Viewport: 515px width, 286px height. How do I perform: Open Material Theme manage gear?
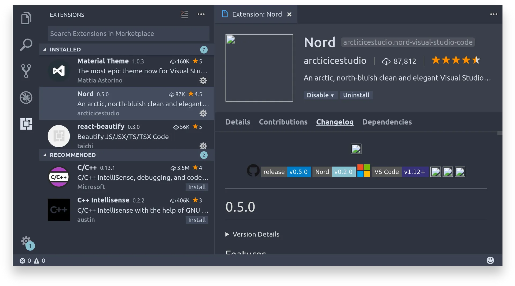[x=203, y=81]
